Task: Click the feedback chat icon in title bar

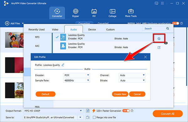Action: [x=156, y=3]
